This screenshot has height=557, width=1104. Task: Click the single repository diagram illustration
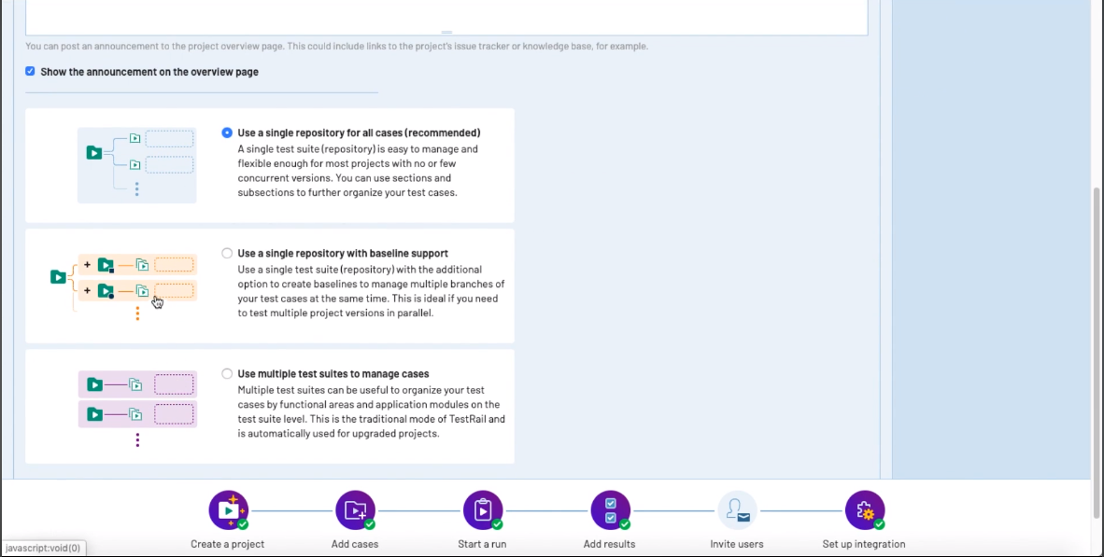click(136, 165)
